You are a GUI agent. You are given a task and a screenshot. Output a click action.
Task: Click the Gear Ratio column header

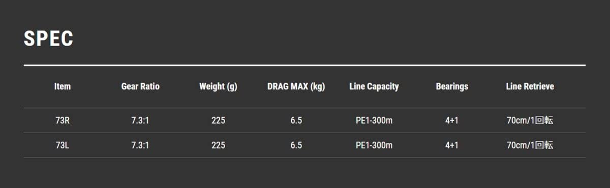(140, 87)
